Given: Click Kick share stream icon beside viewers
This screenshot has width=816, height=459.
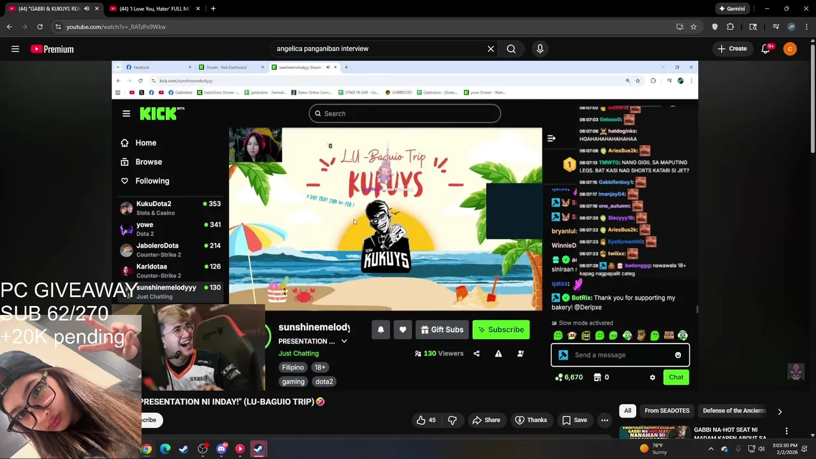Looking at the screenshot, I should pos(476,353).
